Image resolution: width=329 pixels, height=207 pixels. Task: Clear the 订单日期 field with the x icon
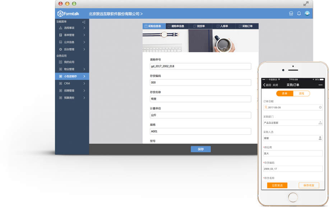tap(320, 107)
